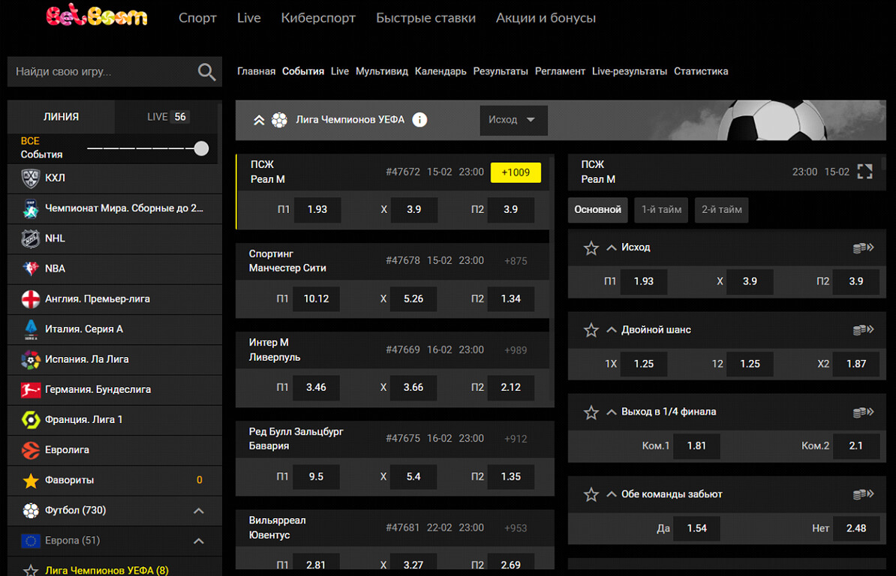The width and height of the screenshot is (896, 576).
Task: Collapse the Лига Чемпионов УЕФА header
Action: pos(259,120)
